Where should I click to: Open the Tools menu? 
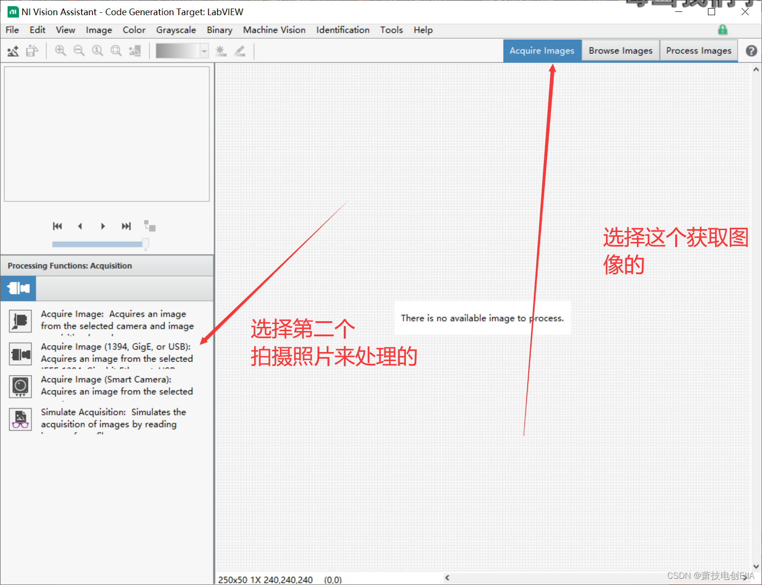(x=391, y=30)
